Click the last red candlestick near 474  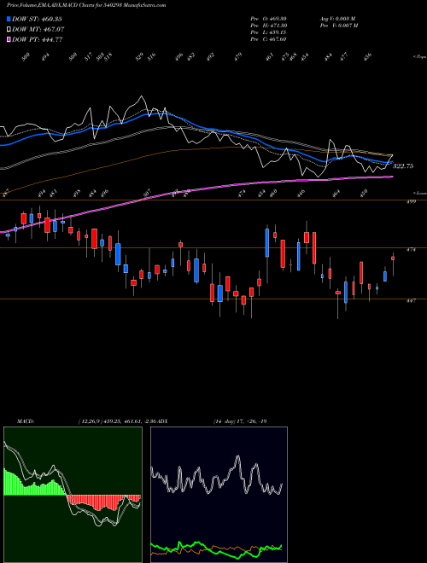[393, 258]
